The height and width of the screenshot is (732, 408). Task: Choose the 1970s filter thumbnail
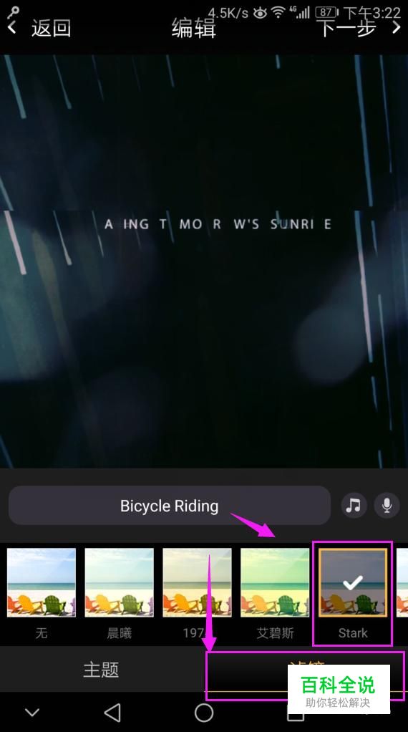[197, 582]
